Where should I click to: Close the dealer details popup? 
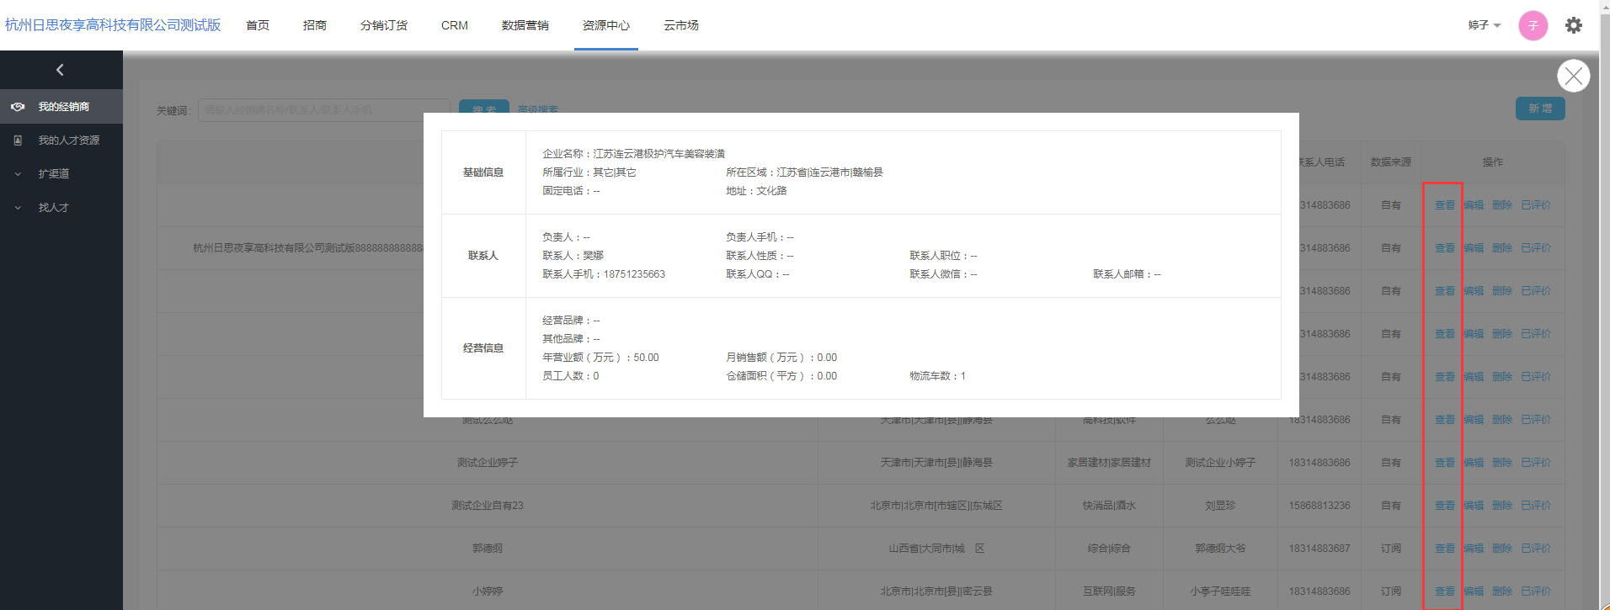(1573, 76)
